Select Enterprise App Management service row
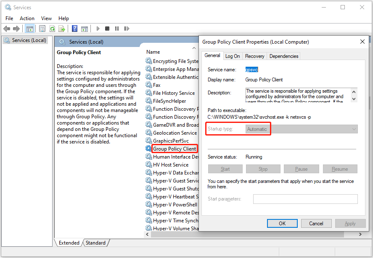The width and height of the screenshot is (373, 258). click(x=172, y=69)
